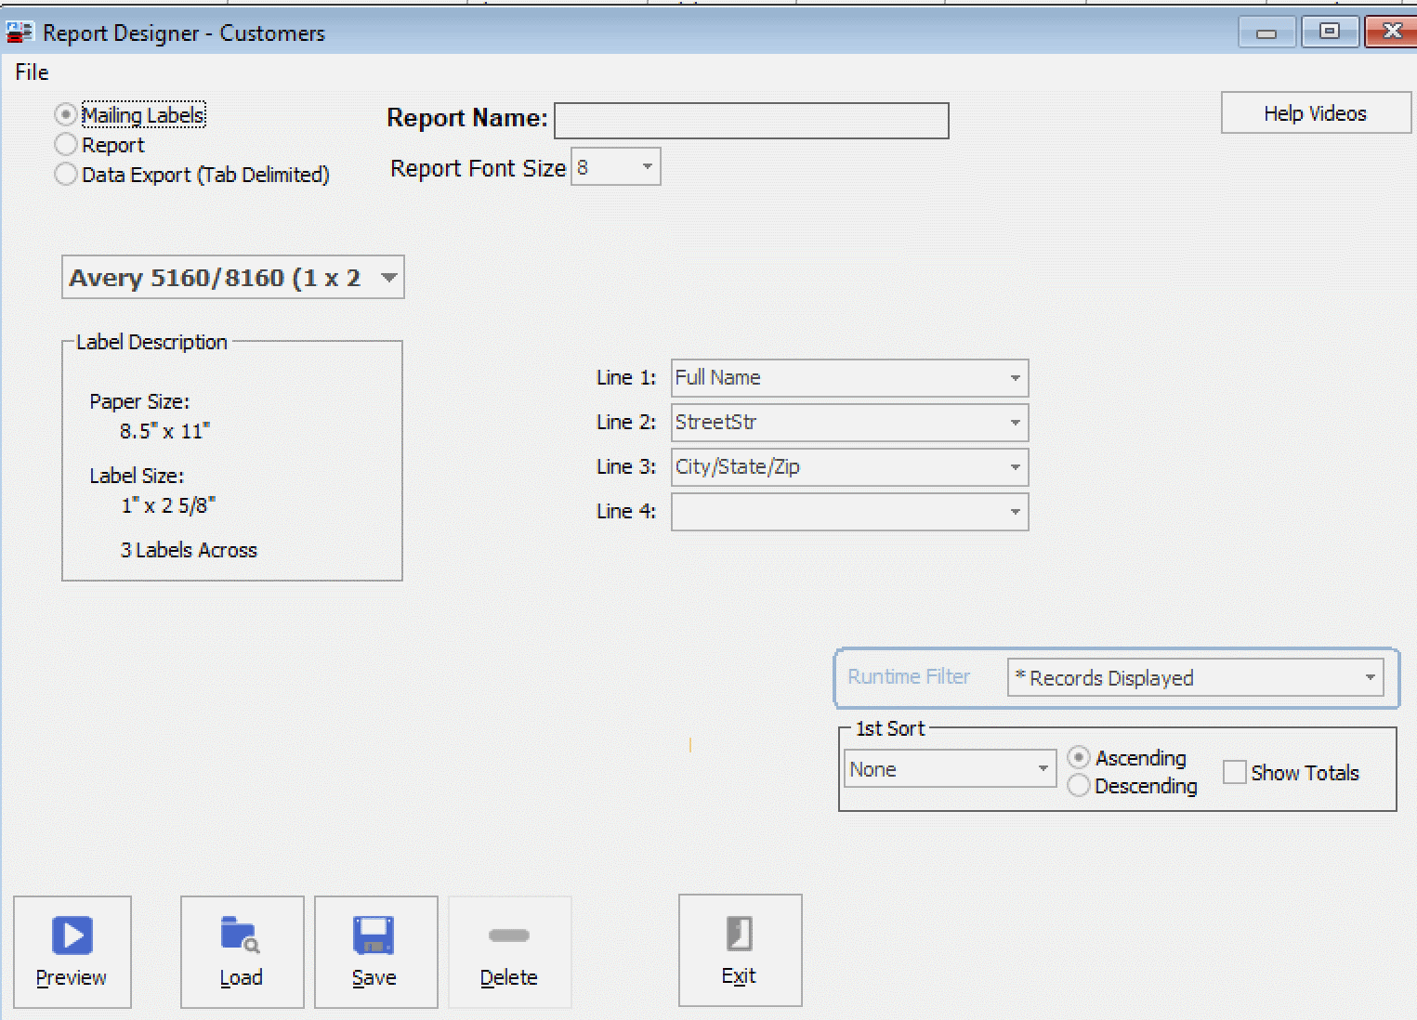
Task: Select the Descending sort option
Action: click(1078, 785)
